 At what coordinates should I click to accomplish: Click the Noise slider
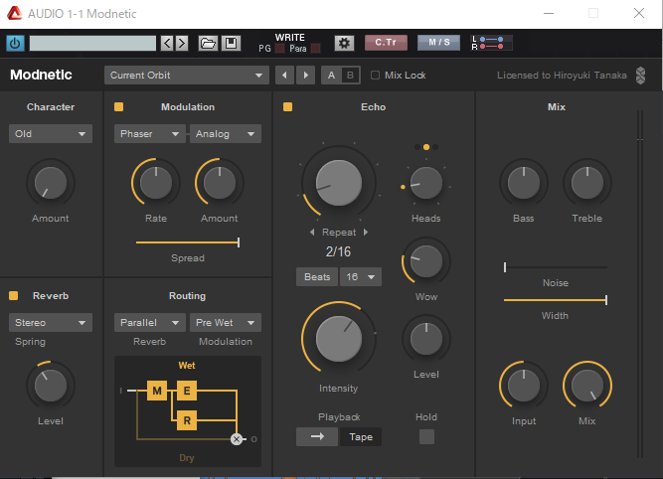pos(556,267)
